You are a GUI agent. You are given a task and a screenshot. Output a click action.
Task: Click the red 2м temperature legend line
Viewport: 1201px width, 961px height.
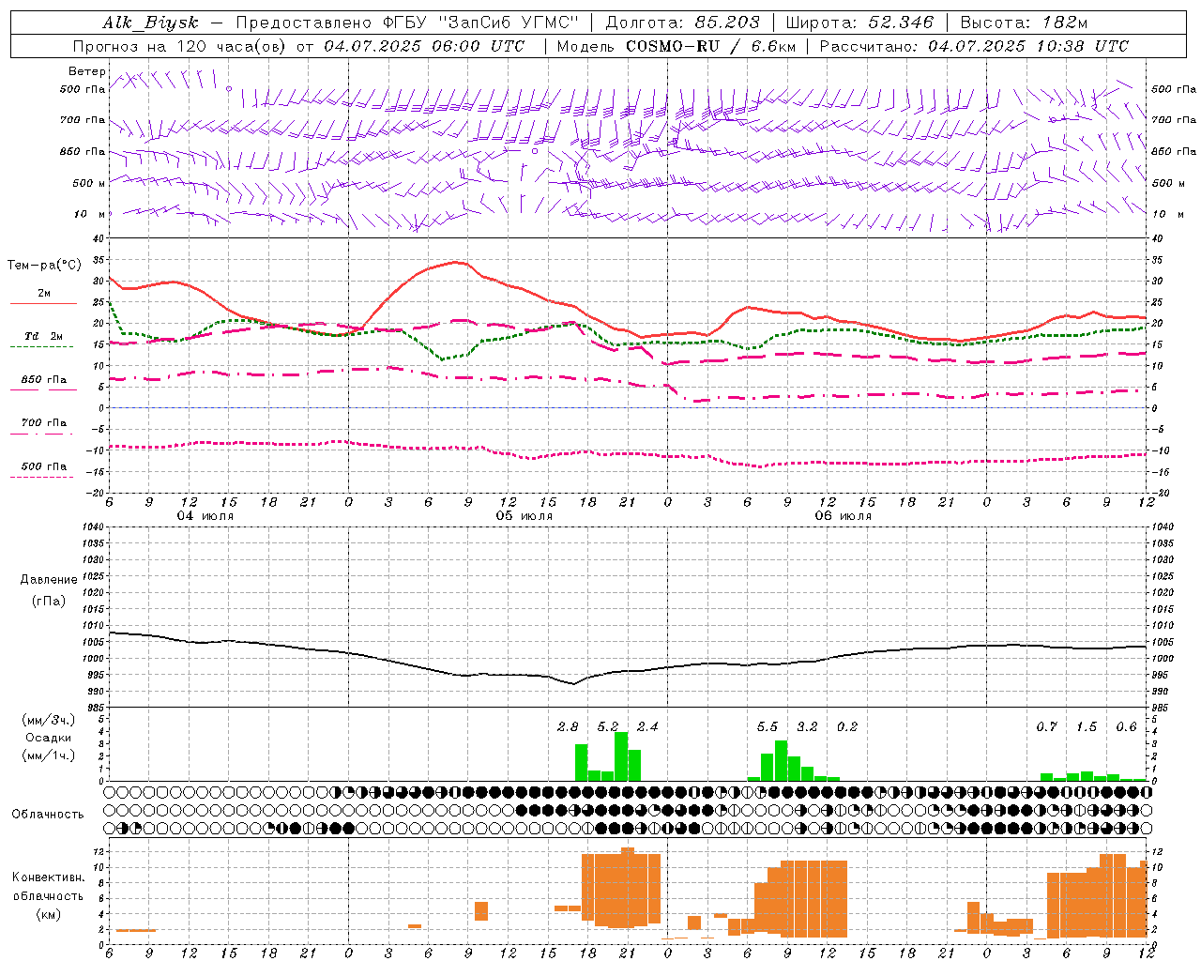click(43, 304)
